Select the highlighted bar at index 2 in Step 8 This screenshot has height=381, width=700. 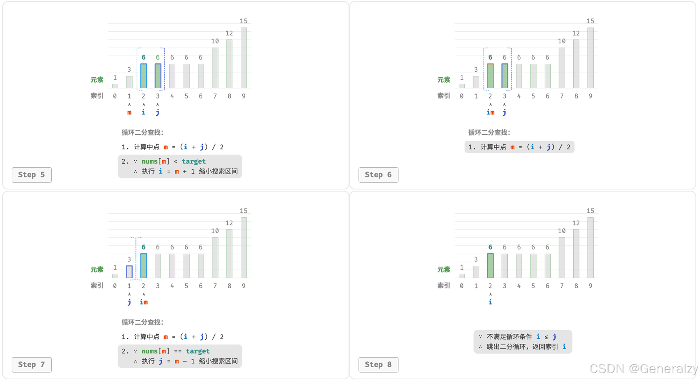pos(491,266)
